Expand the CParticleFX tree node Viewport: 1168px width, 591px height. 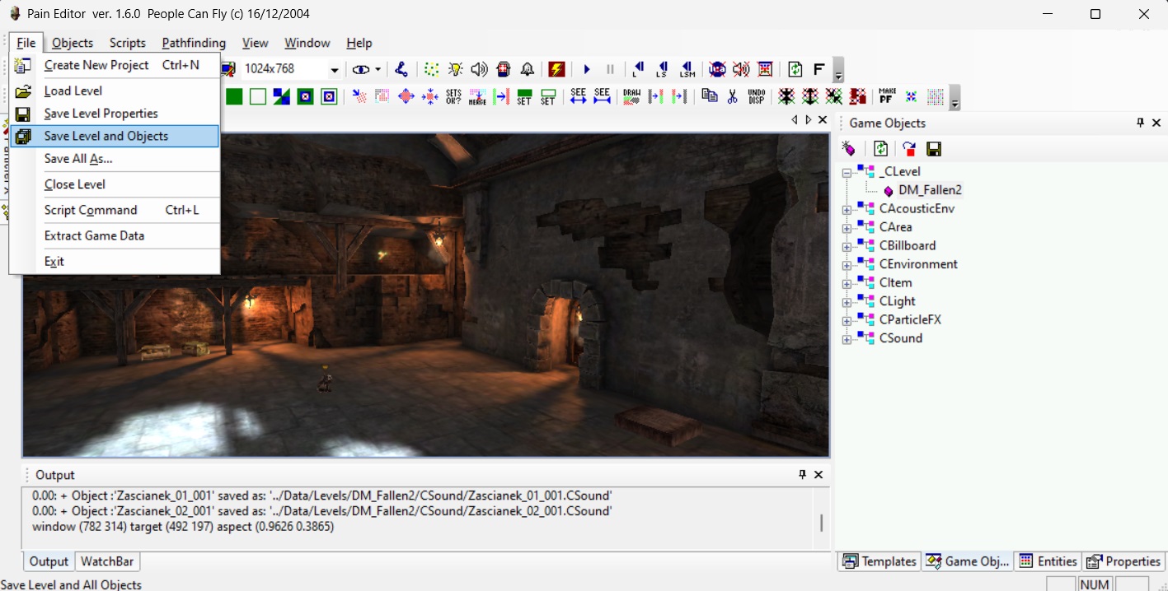(x=847, y=321)
